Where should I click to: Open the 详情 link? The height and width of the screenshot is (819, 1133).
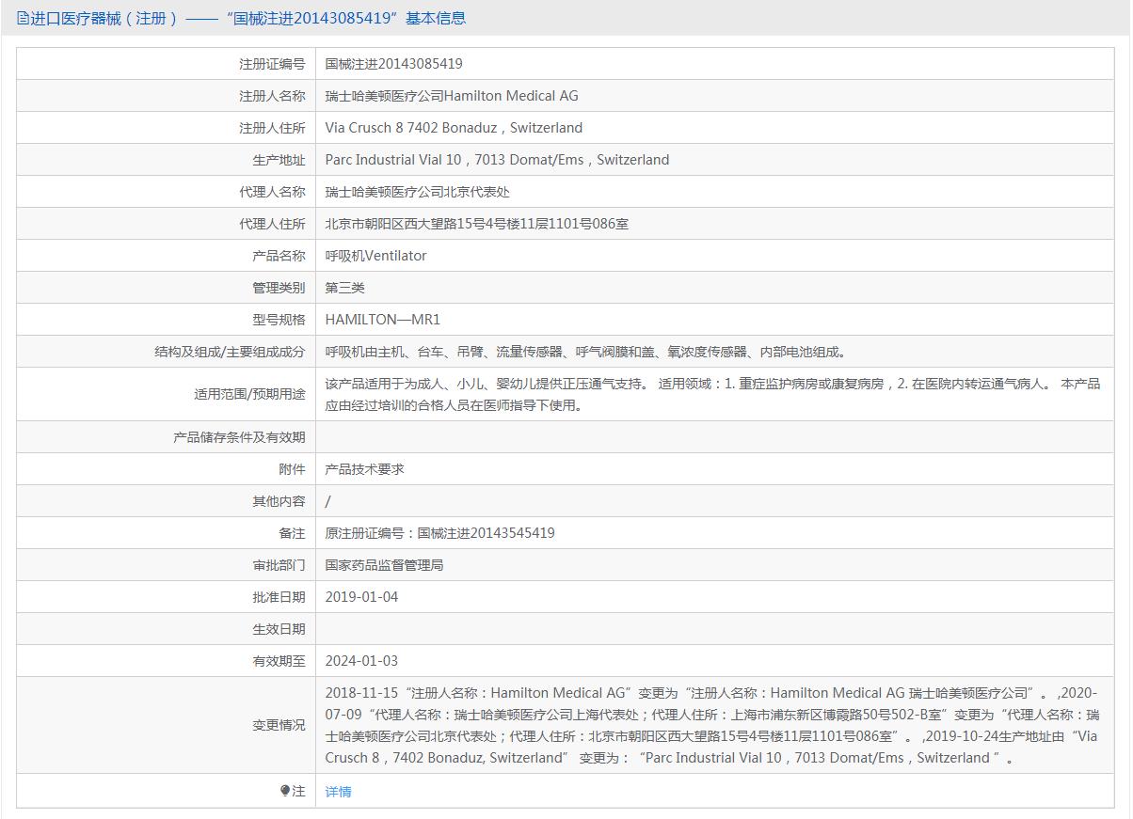click(339, 792)
